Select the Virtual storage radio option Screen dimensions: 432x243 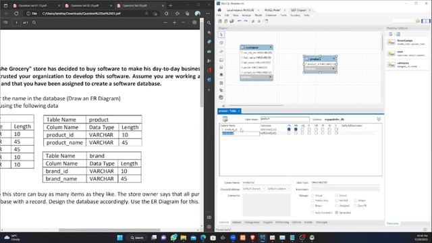313,195
